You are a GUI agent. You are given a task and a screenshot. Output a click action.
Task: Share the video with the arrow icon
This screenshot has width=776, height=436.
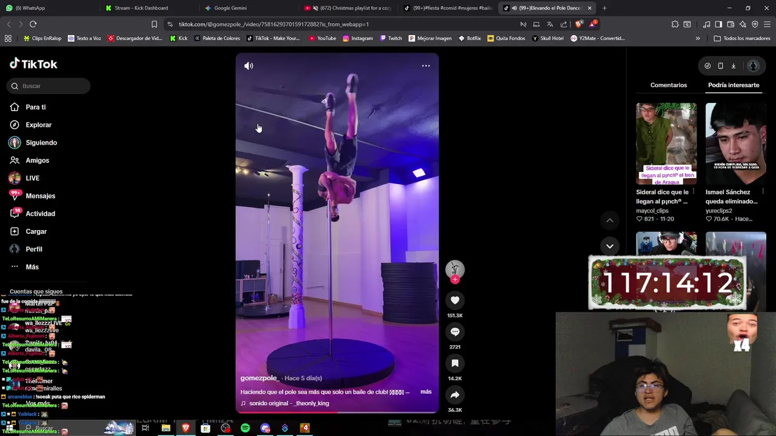click(x=455, y=395)
